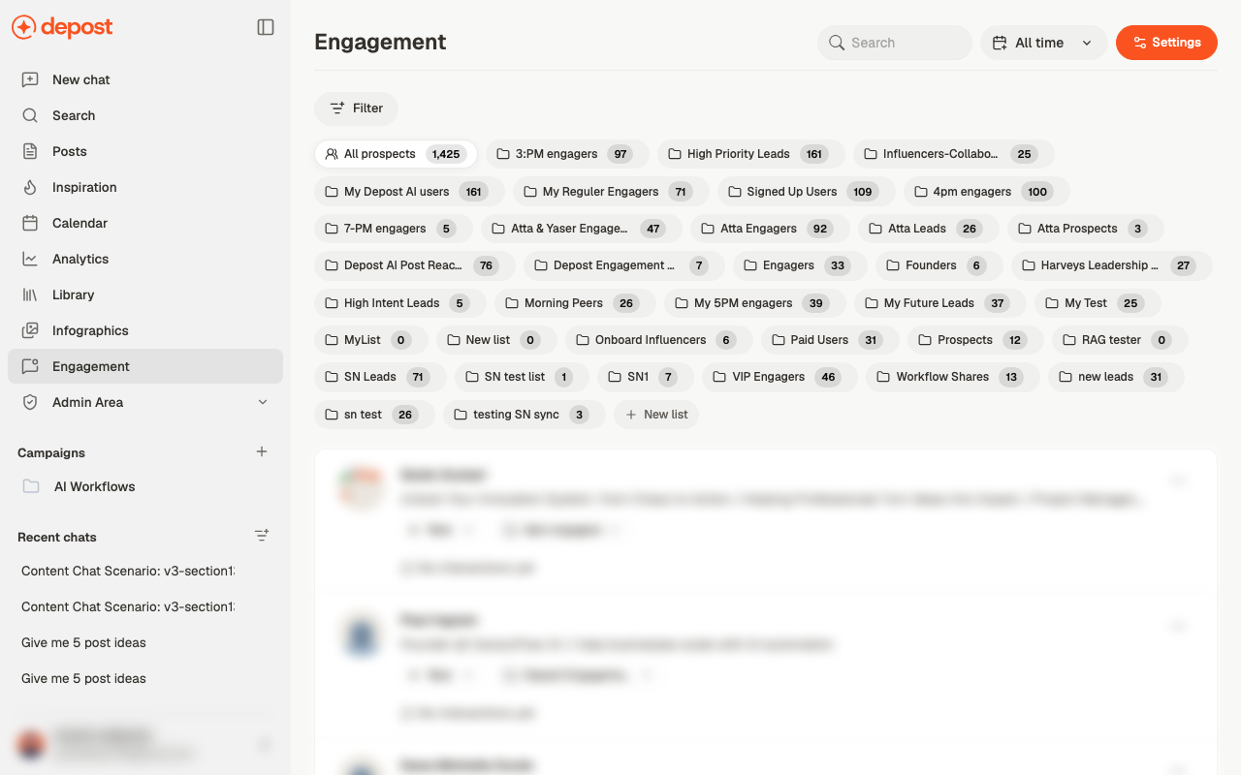
Task: Select the Founders list
Action: pos(939,265)
